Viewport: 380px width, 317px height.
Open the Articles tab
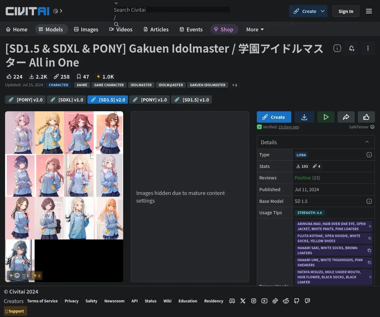tap(156, 29)
